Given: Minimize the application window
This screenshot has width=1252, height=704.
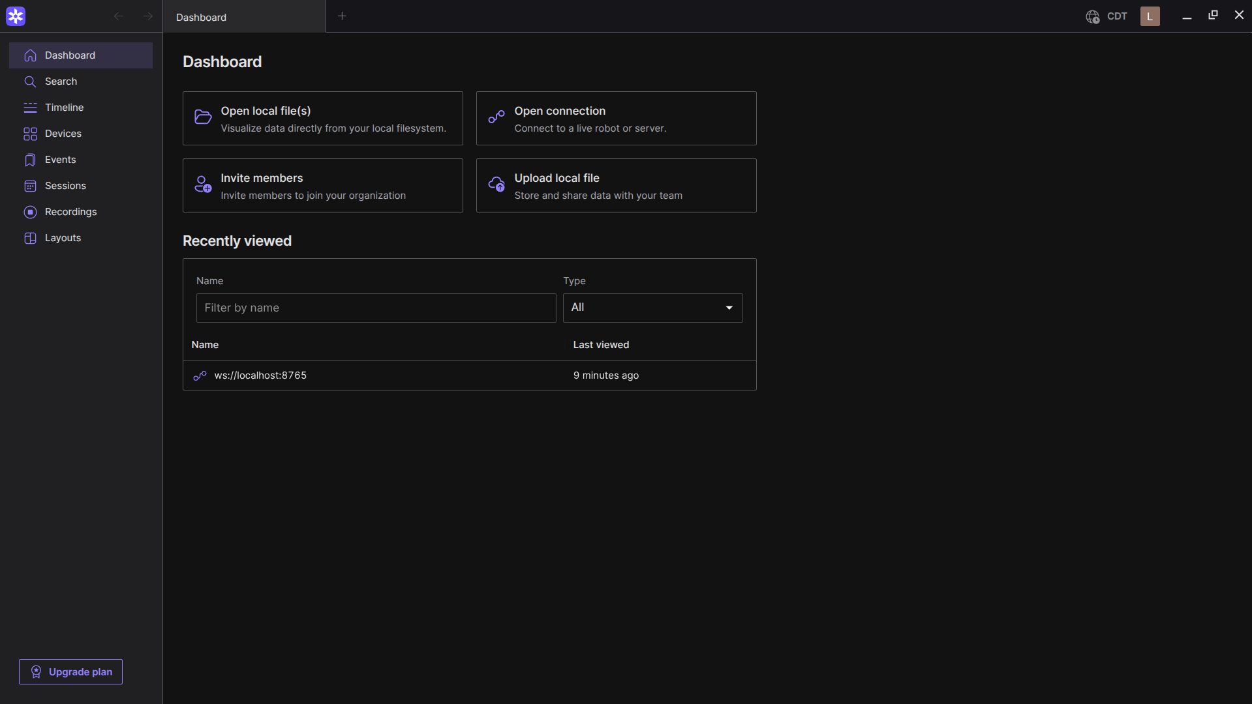Looking at the screenshot, I should point(1187,16).
